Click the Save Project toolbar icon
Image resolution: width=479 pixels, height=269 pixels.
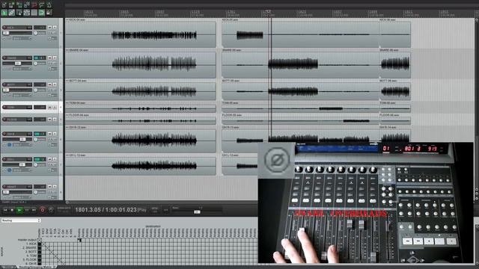click(19, 5)
